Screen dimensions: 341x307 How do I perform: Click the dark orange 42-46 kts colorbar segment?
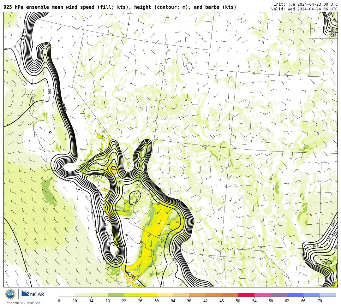[213, 295]
